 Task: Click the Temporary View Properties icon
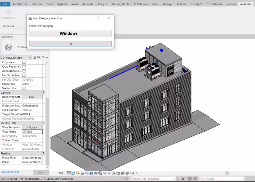coord(118,173)
